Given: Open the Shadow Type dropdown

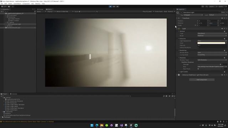Looking at the screenshot, I should [x=212, y=60].
